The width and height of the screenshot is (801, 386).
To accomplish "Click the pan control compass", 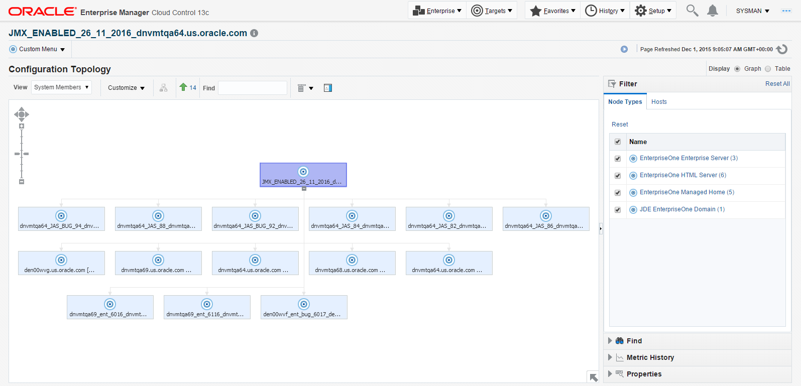I will [22, 114].
